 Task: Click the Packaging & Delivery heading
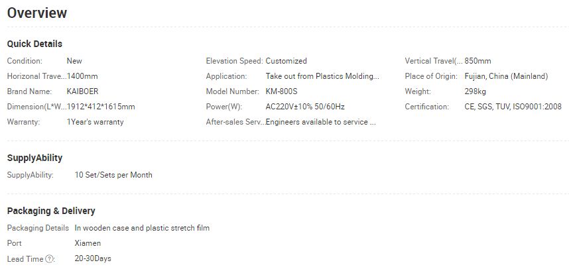pyautogui.click(x=51, y=211)
